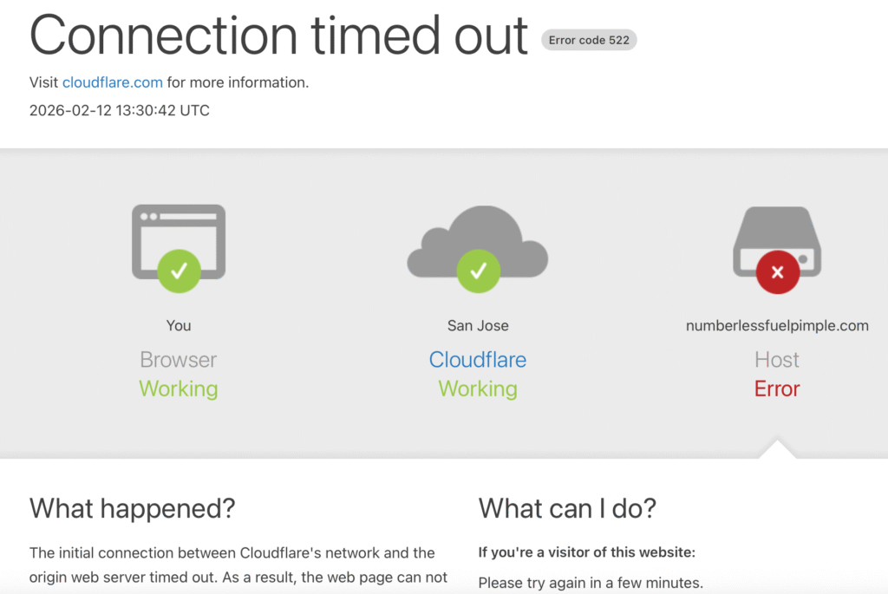The height and width of the screenshot is (594, 888).
Task: Click the green Working status under Browser
Action: [x=179, y=389]
